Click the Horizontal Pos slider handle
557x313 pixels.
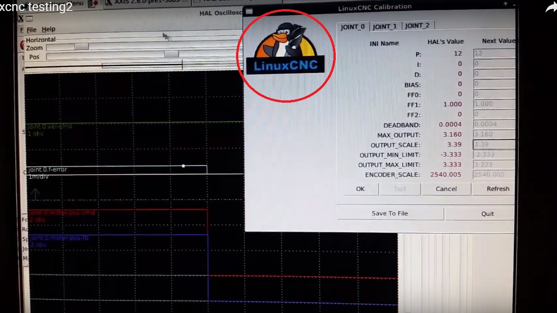point(171,54)
